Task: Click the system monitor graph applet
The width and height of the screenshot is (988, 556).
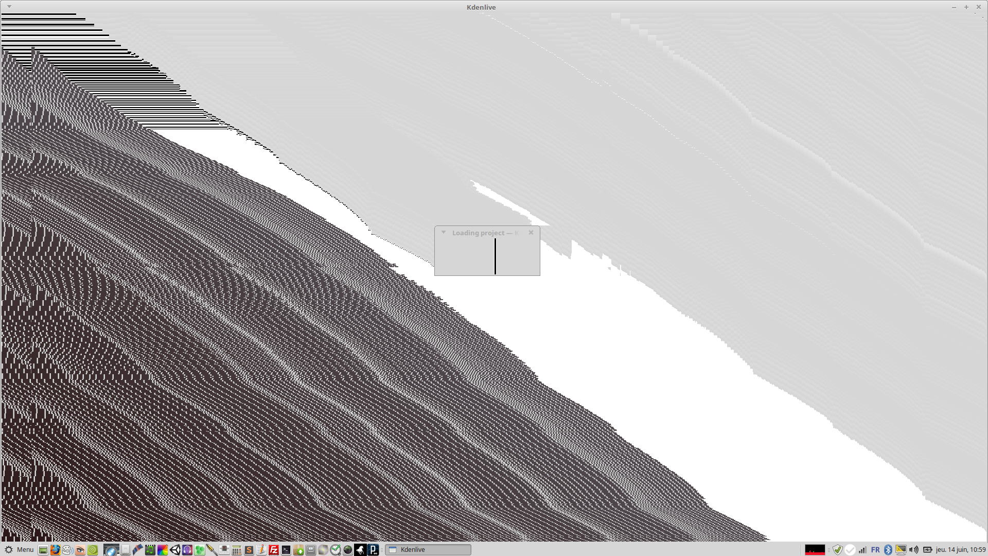Action: click(x=815, y=549)
